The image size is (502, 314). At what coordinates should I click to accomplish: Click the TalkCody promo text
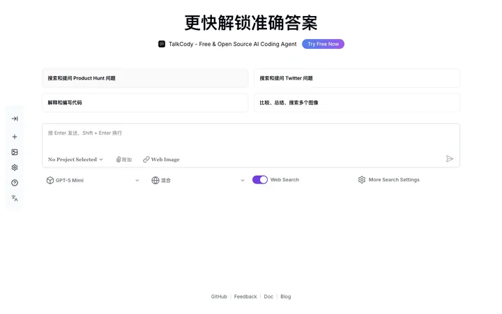click(x=232, y=44)
